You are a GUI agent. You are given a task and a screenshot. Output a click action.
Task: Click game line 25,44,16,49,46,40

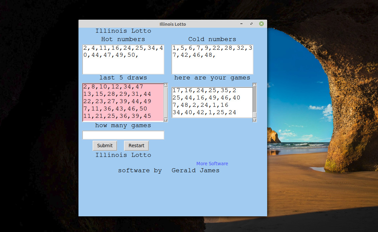click(206, 98)
